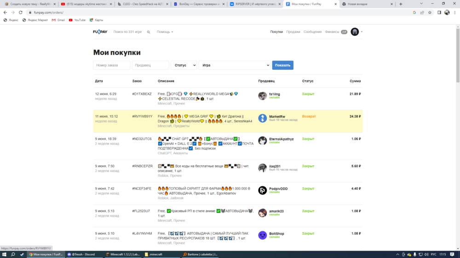Show hidden system tray icons

pos(397,254)
